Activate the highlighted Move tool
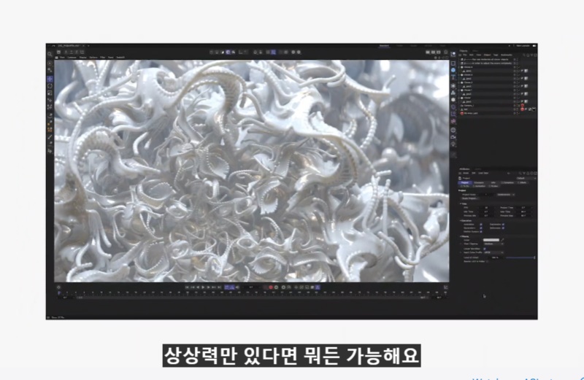The width and height of the screenshot is (584, 380). [50, 79]
